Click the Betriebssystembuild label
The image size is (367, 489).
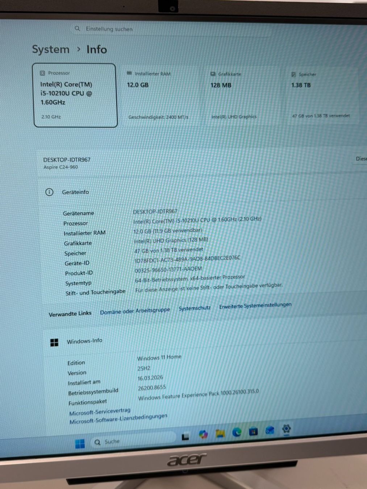(93, 392)
